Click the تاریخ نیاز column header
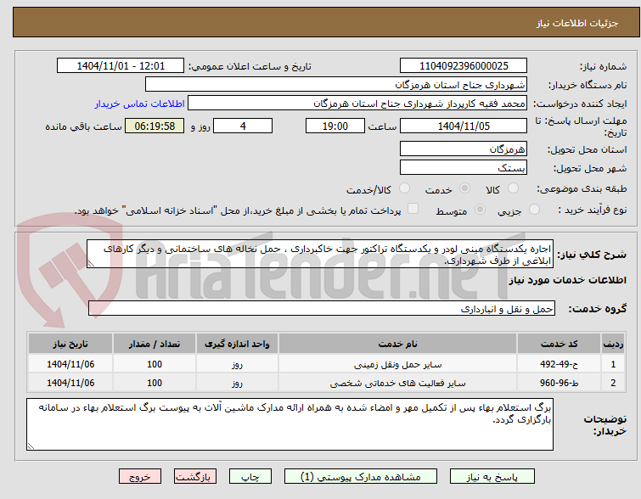The width and height of the screenshot is (641, 499). coord(70,344)
